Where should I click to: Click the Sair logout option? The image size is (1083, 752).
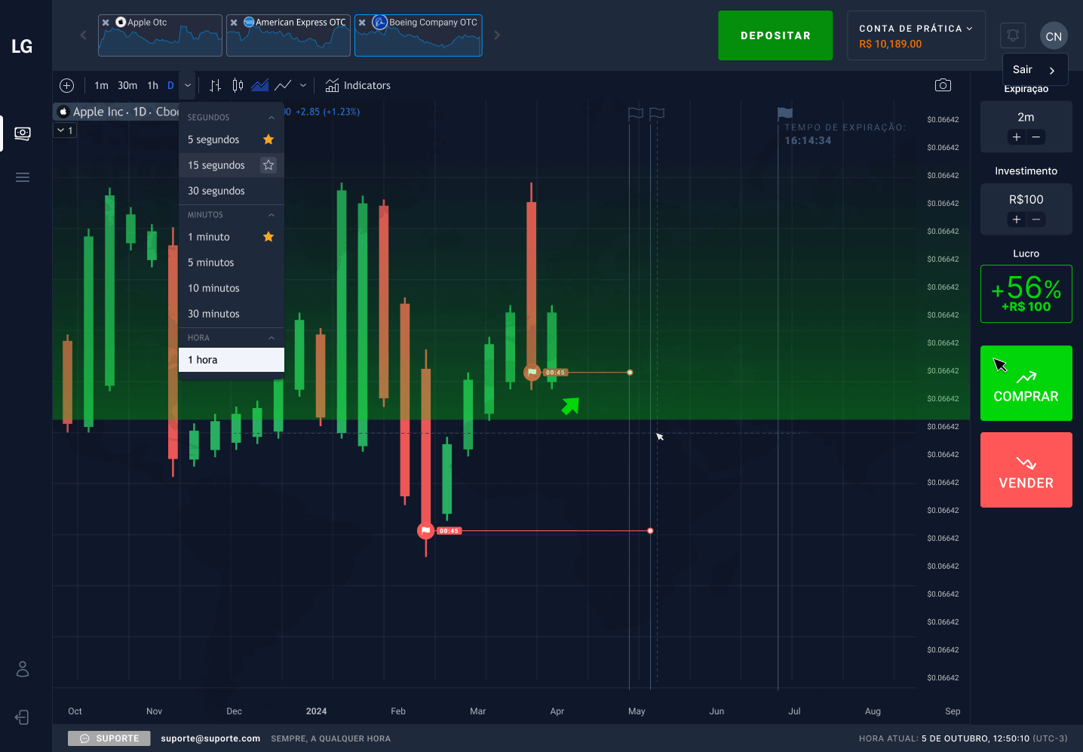1035,69
